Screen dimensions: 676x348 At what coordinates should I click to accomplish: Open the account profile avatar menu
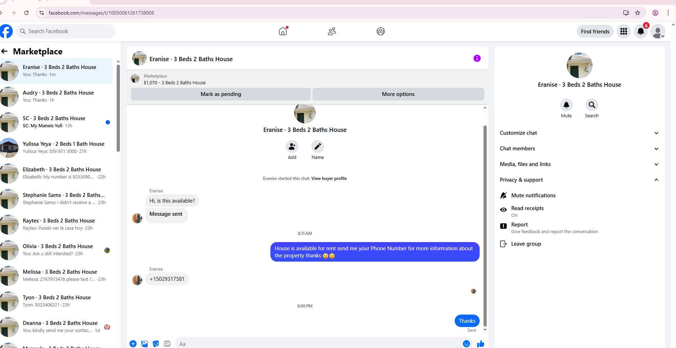click(x=658, y=31)
